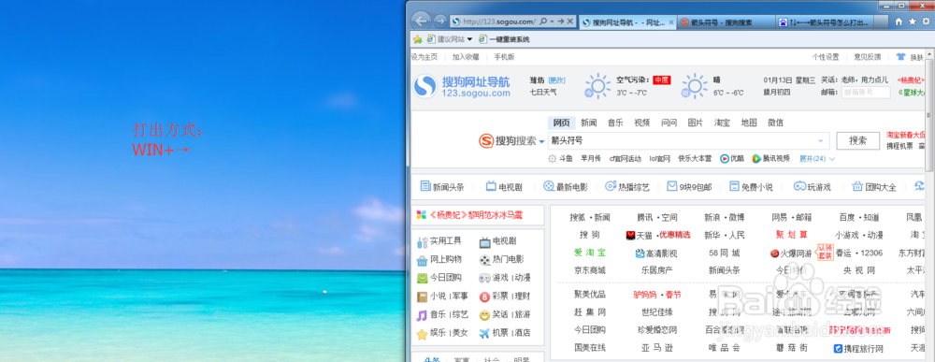
Task: Click the browser Back arrow button
Action: tap(422, 21)
